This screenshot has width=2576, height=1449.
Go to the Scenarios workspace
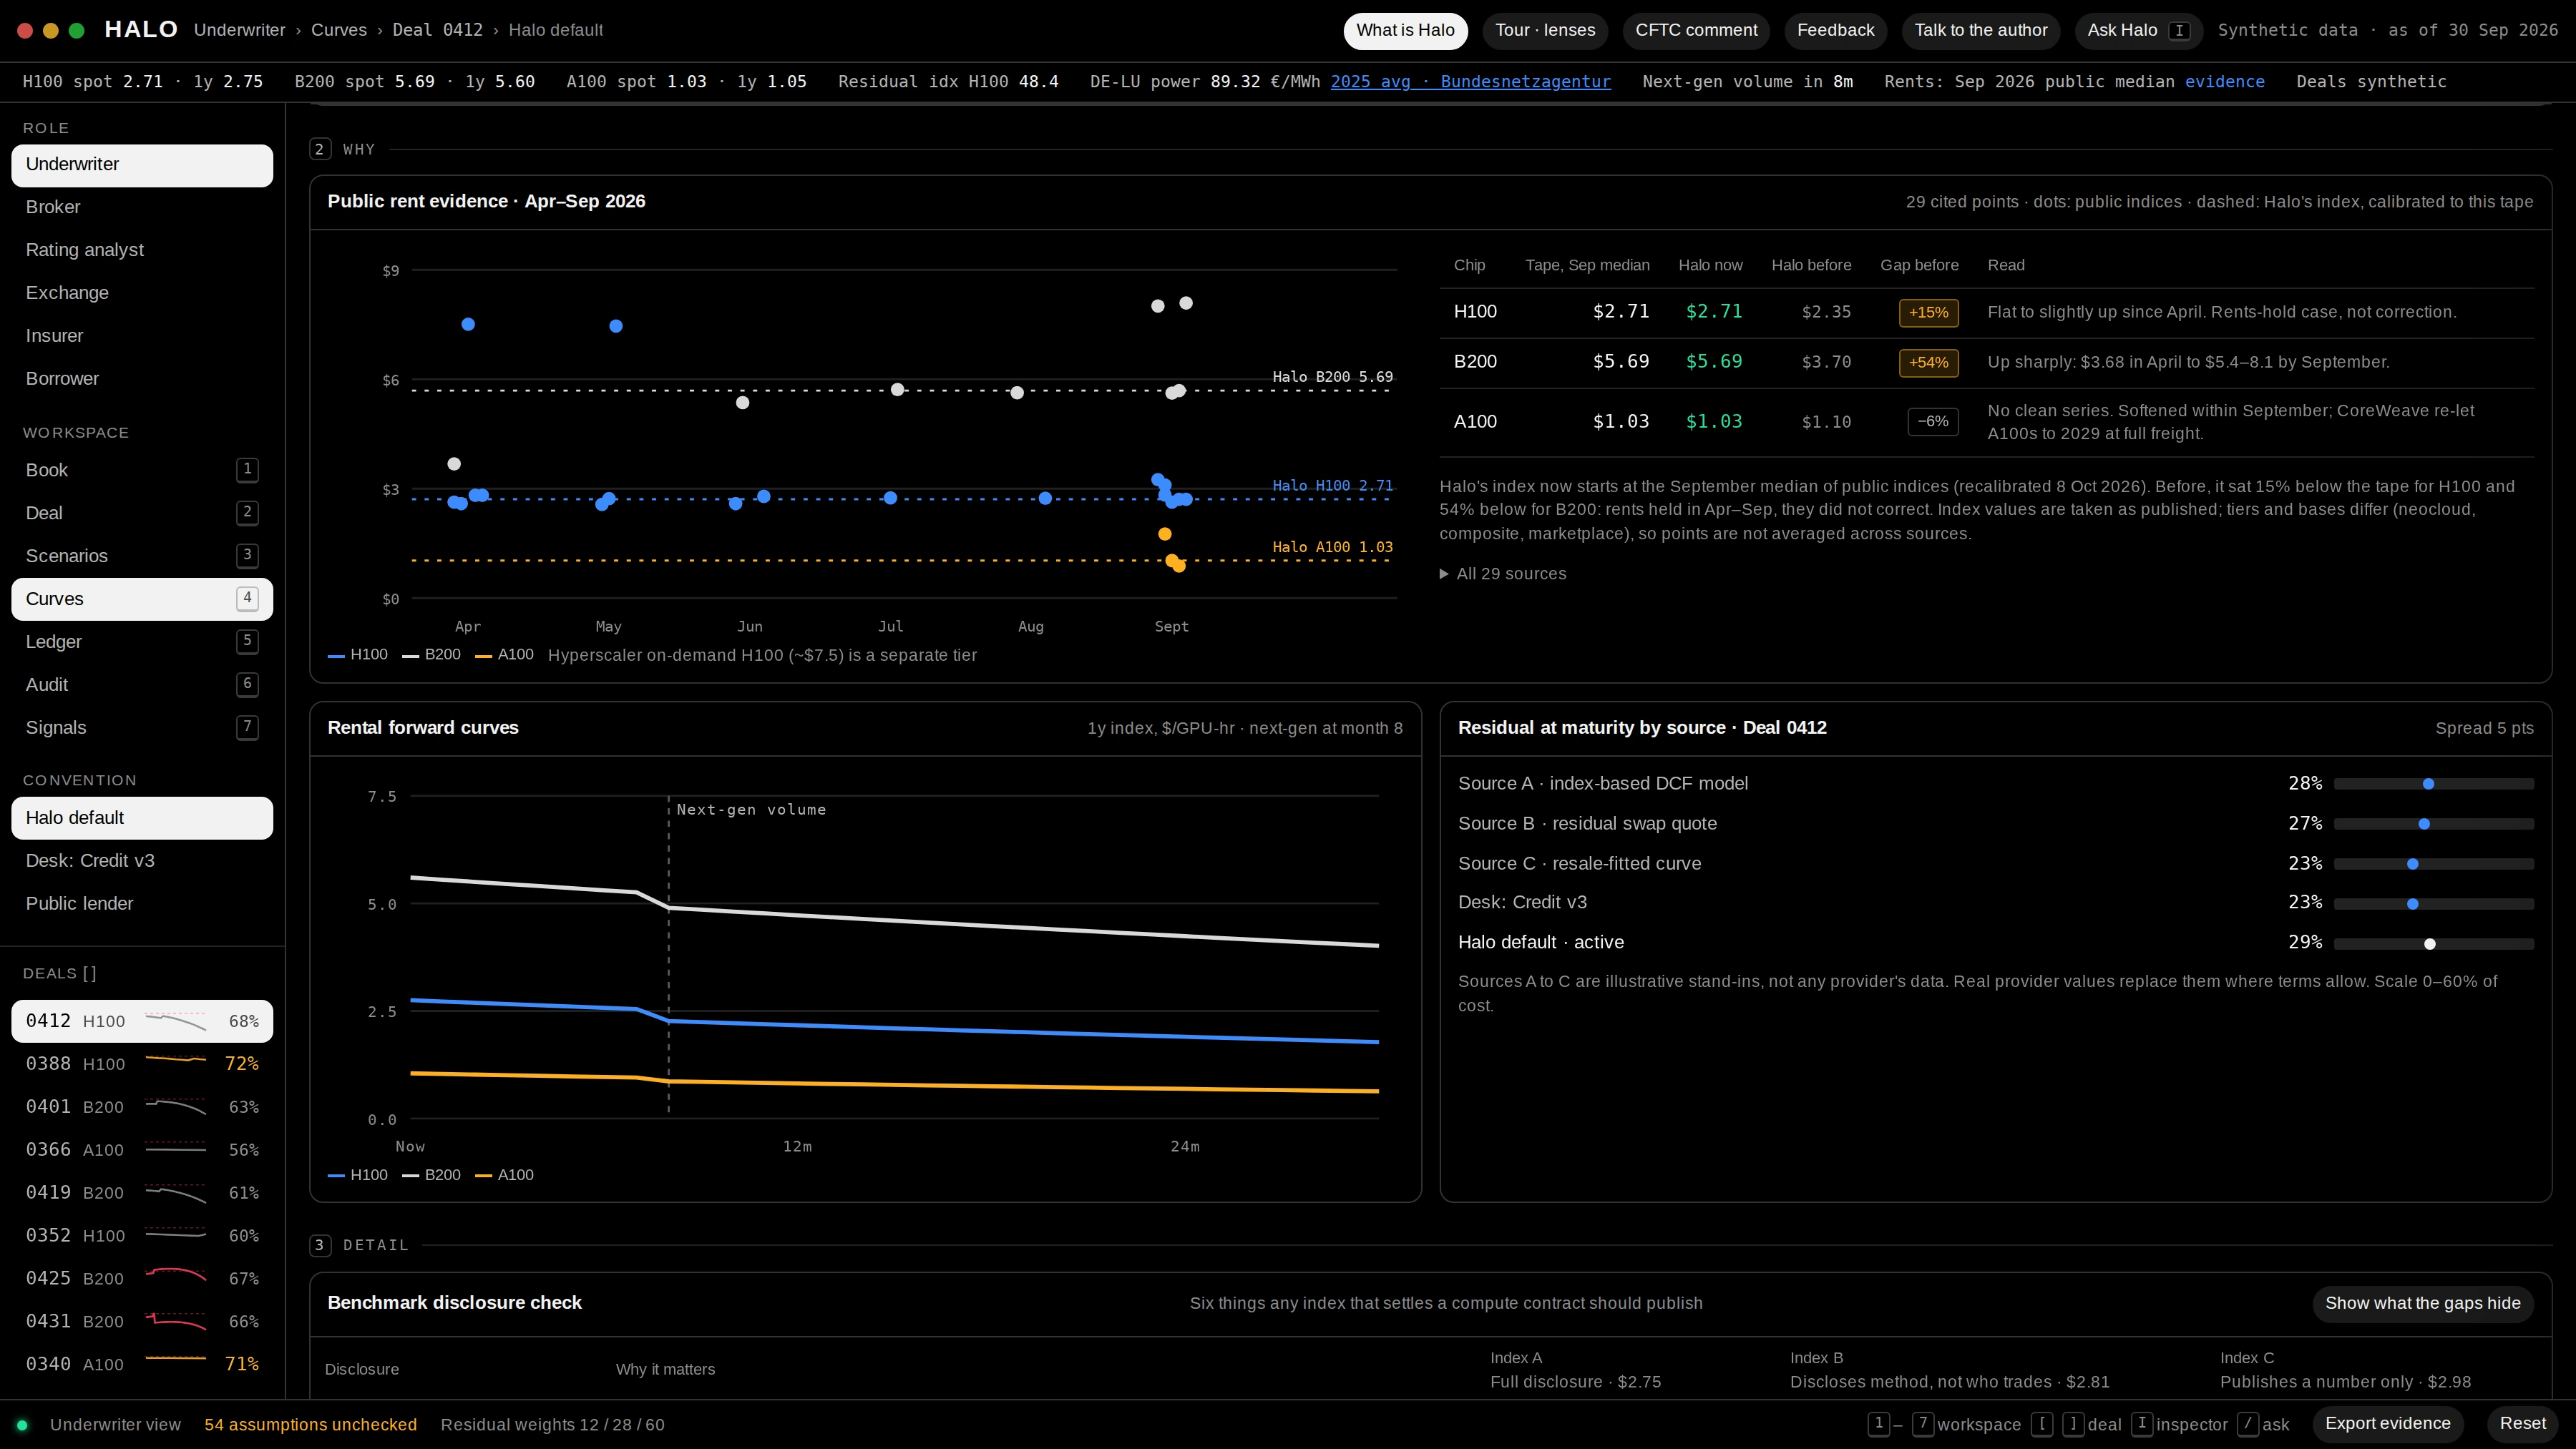[x=142, y=556]
